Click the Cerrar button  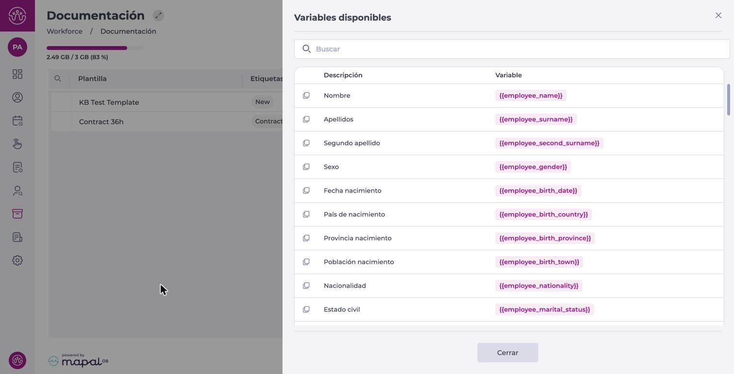click(508, 353)
